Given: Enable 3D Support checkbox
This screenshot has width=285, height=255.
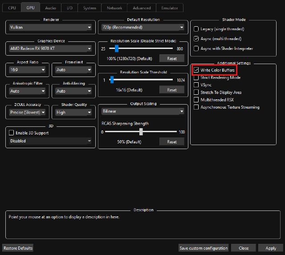Looking at the screenshot, I should click(12, 133).
